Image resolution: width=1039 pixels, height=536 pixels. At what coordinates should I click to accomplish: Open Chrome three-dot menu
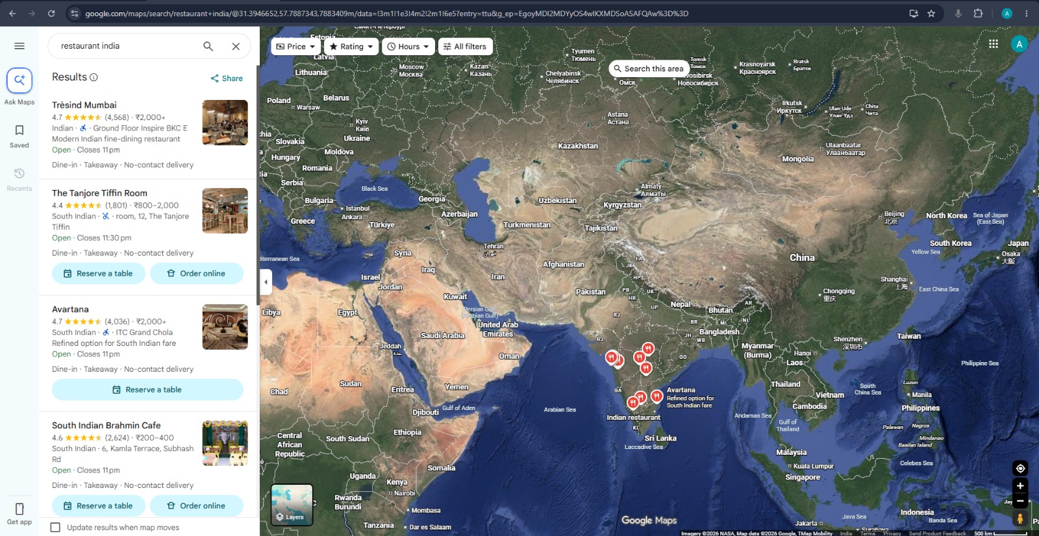(x=1027, y=13)
